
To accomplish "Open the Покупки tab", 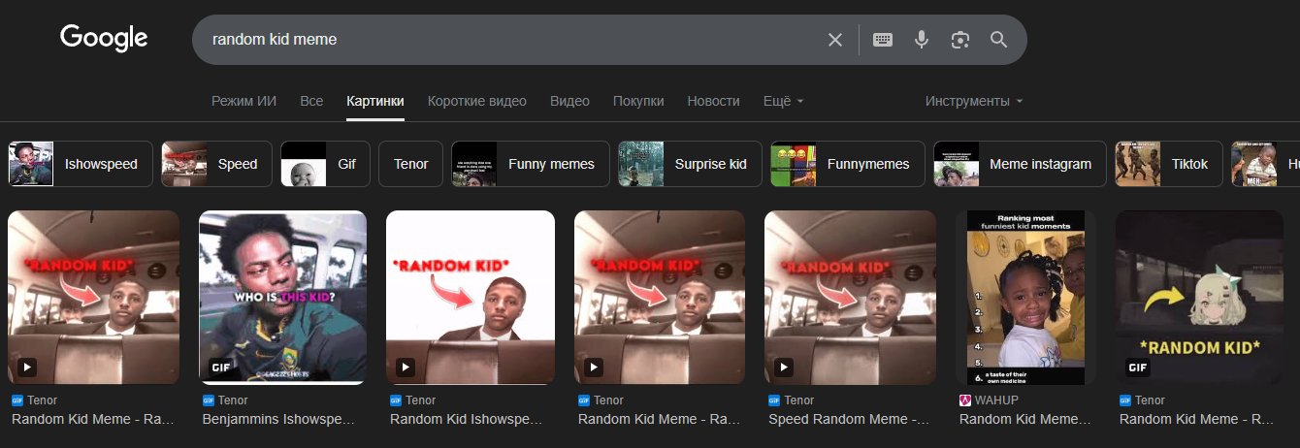I will (638, 101).
